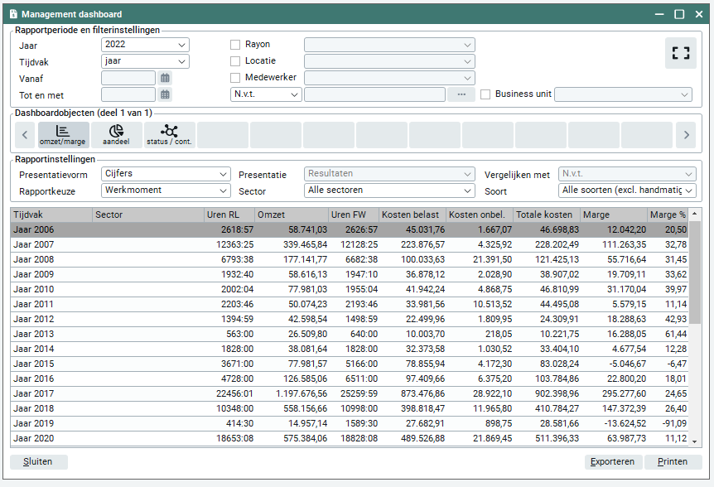Image resolution: width=714 pixels, height=487 pixels.
Task: Enable the Rayon filter checkbox
Action: [235, 45]
